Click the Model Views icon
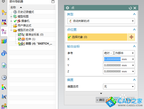 click(x=15, y=16)
